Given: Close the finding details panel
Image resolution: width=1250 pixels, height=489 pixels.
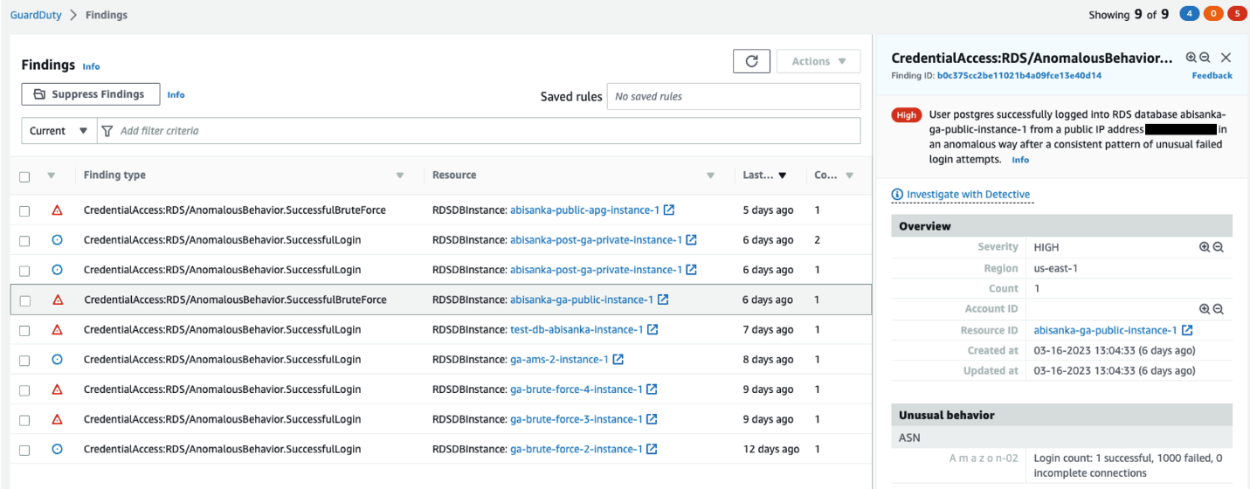Looking at the screenshot, I should point(1226,58).
